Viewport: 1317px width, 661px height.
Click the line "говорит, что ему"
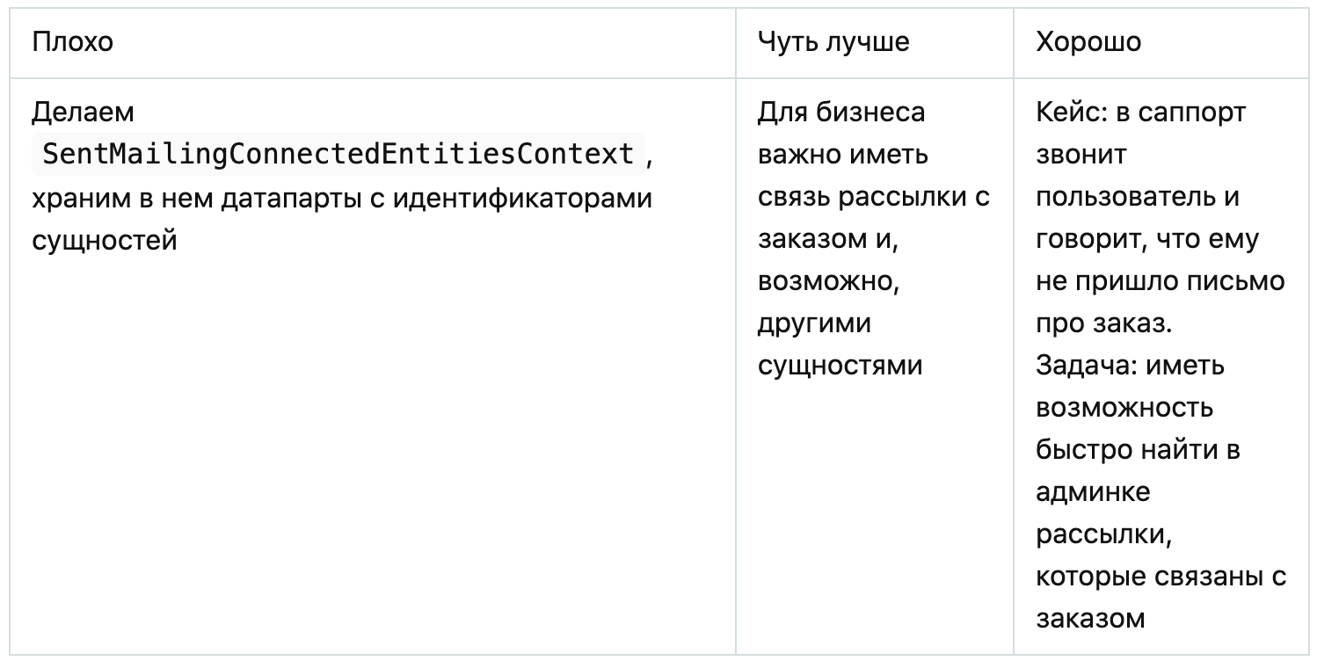pyautogui.click(x=1147, y=239)
